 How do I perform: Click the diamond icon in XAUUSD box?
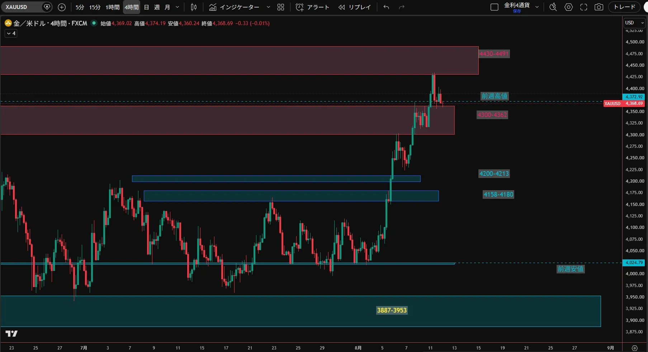(x=47, y=7)
